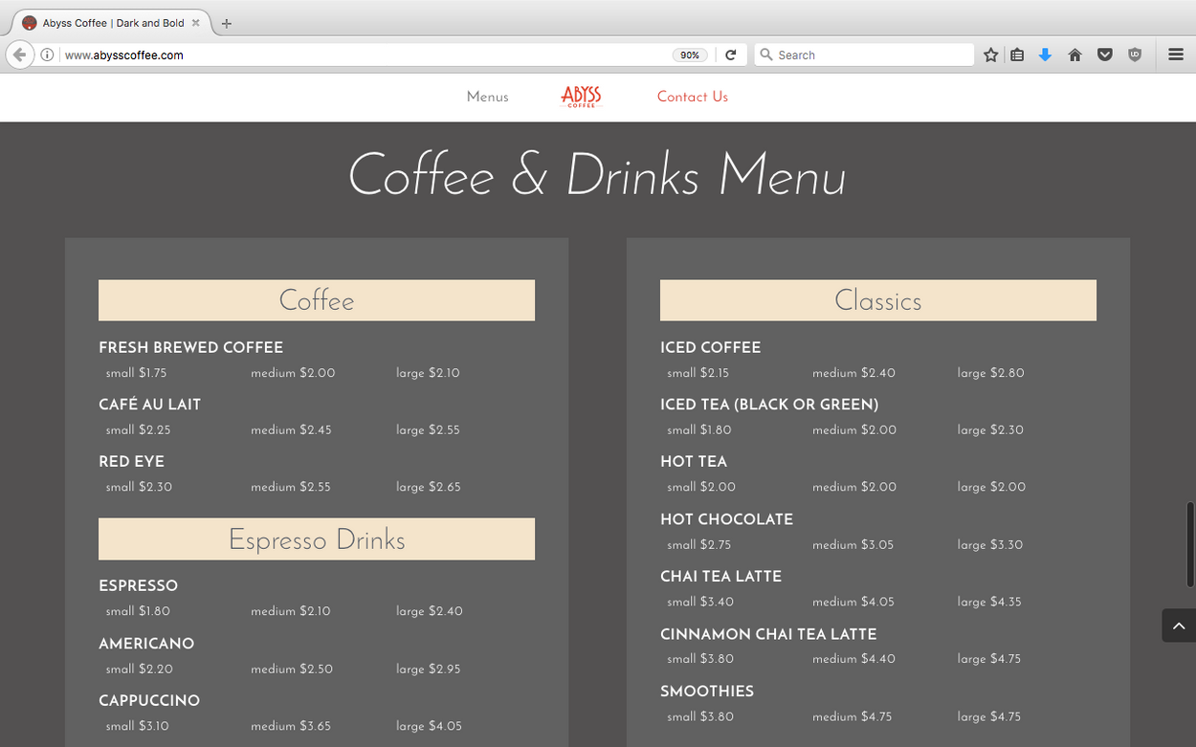Show site information icon in address bar
1196x747 pixels.
pos(47,55)
